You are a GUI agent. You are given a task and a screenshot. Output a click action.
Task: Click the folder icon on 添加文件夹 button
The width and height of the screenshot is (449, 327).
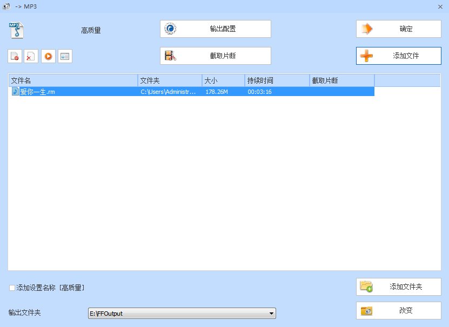tap(366, 286)
